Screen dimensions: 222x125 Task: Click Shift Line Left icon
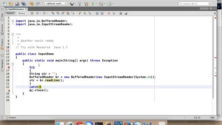coord(97,13)
